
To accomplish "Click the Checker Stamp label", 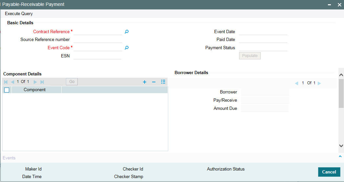I will tap(129, 176).
